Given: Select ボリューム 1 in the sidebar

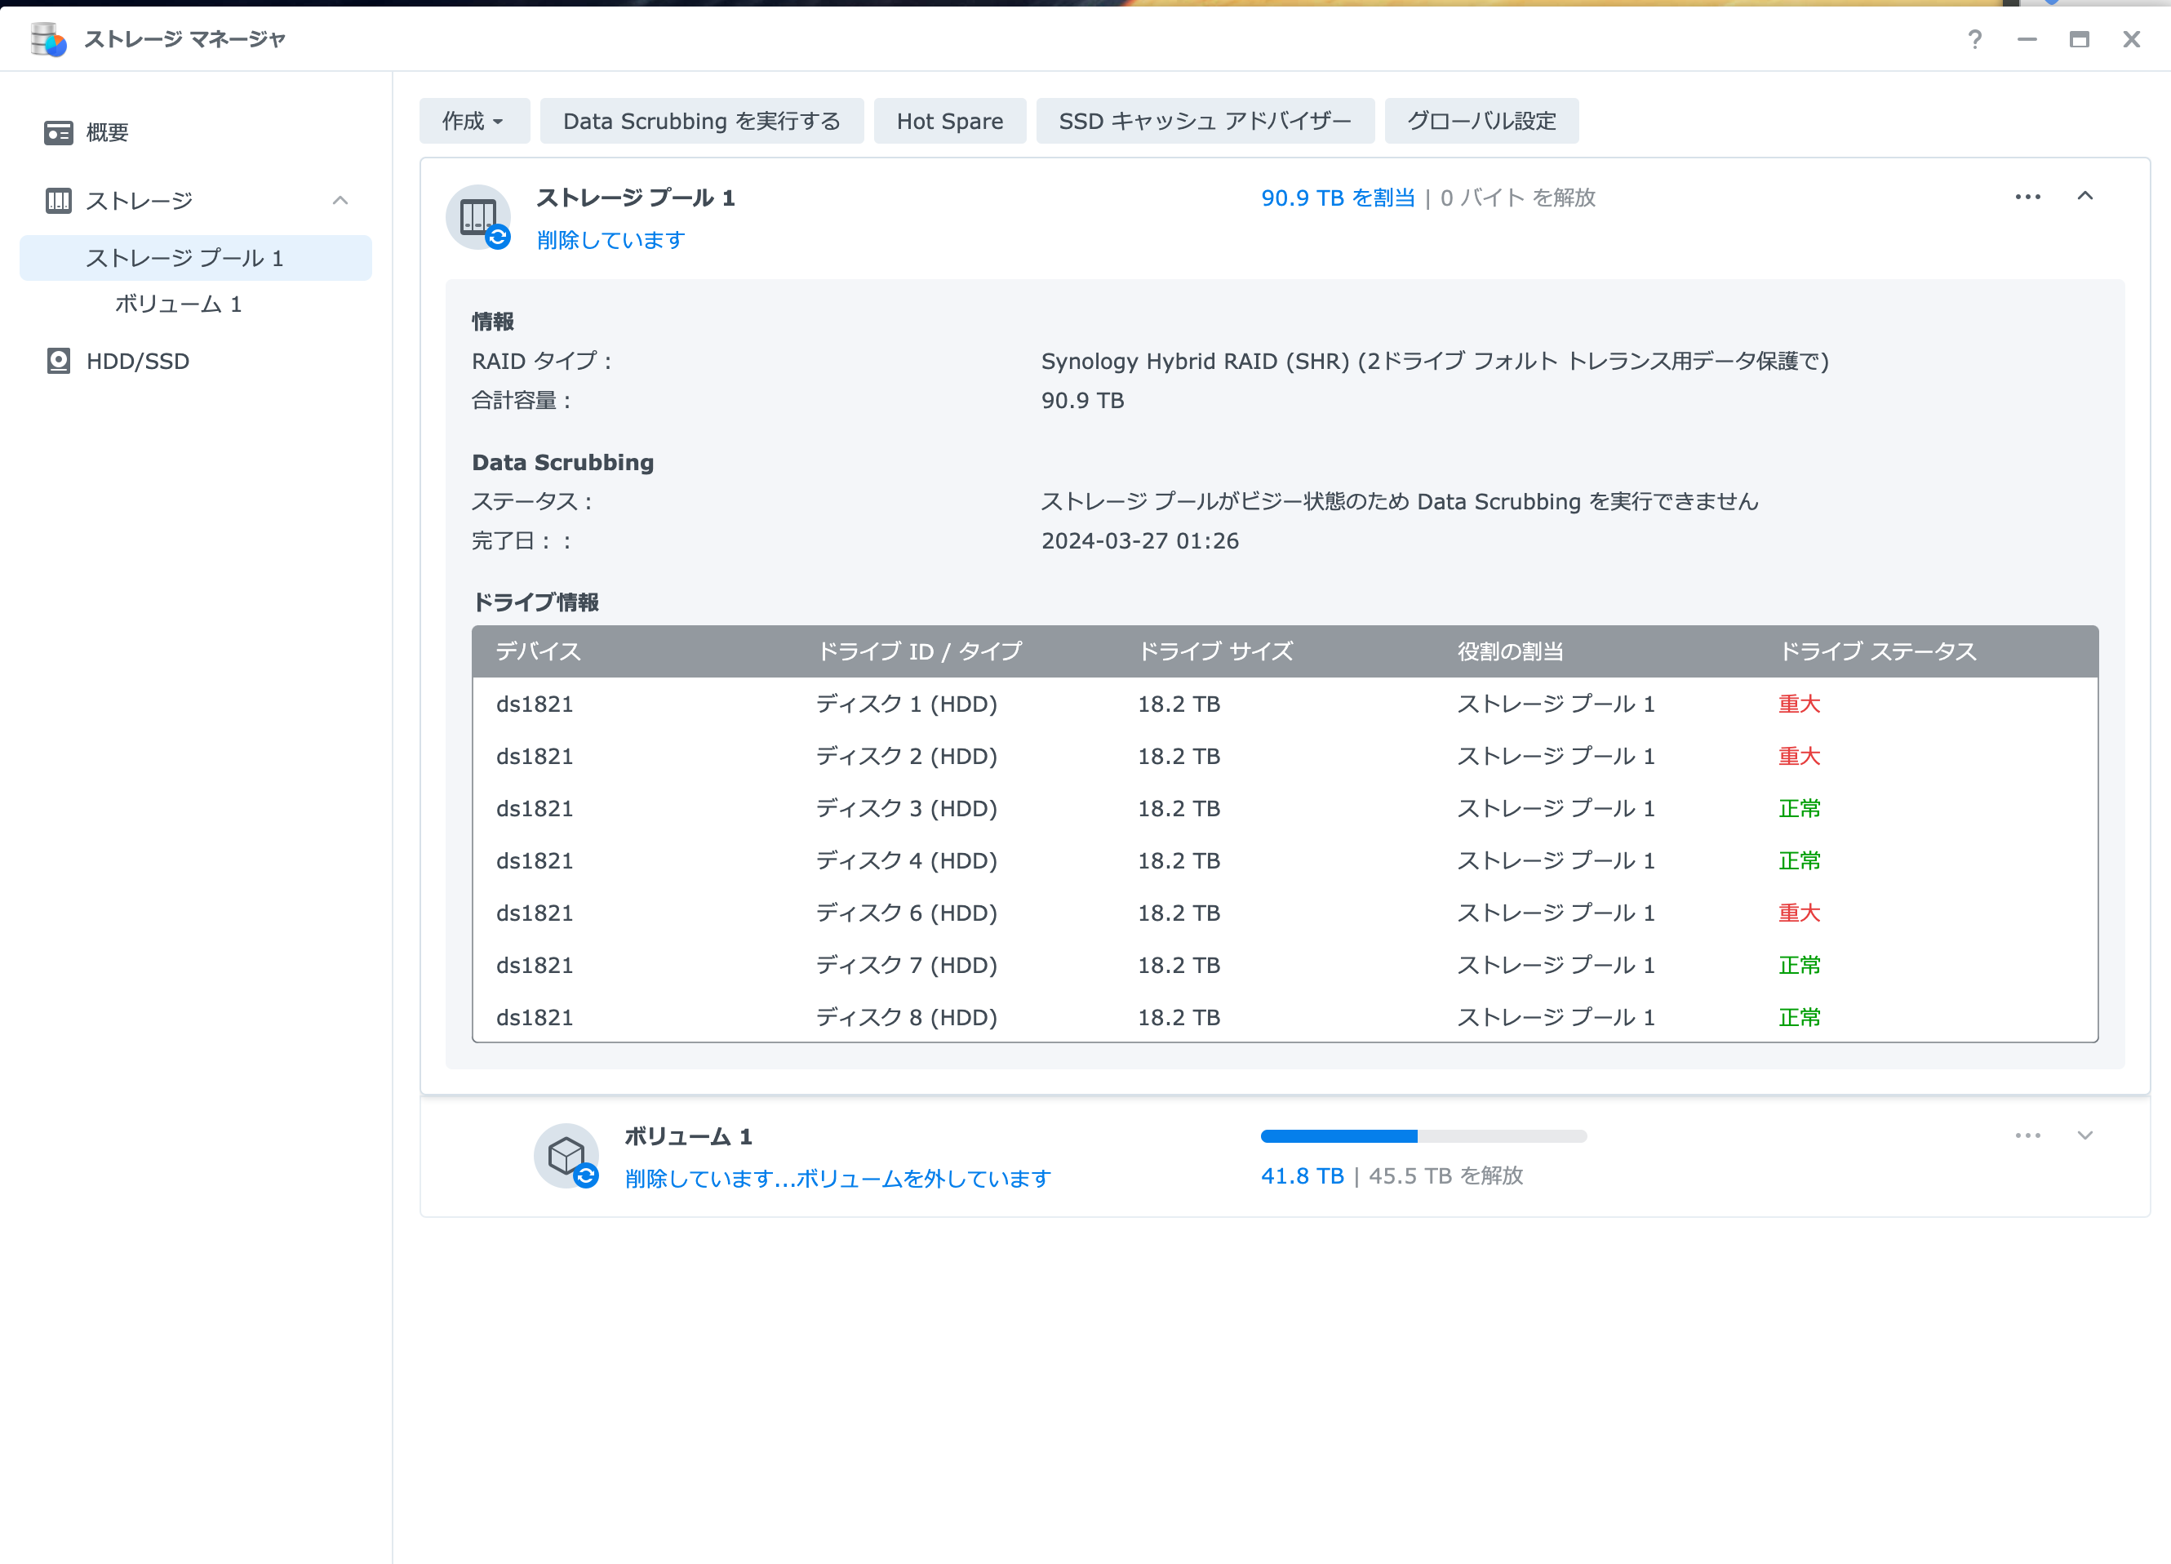Looking at the screenshot, I should coord(178,304).
